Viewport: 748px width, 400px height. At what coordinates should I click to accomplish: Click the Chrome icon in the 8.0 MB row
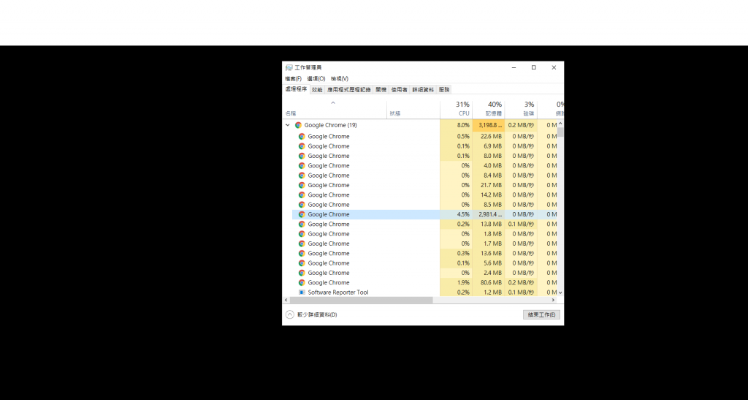pyautogui.click(x=302, y=156)
